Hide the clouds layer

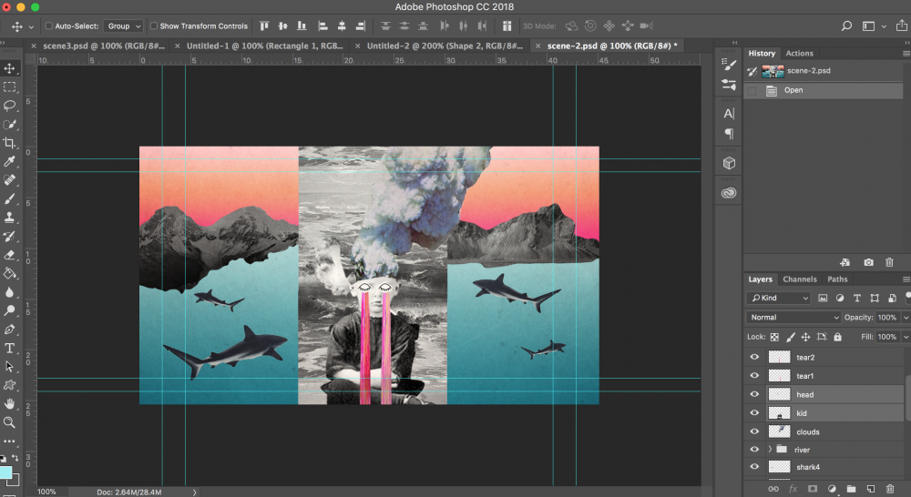pyautogui.click(x=754, y=431)
